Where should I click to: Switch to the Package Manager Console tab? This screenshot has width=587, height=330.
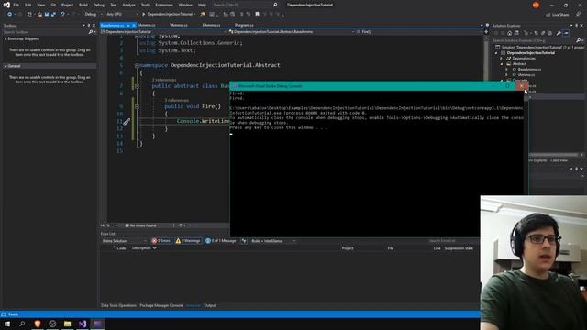[161, 305]
